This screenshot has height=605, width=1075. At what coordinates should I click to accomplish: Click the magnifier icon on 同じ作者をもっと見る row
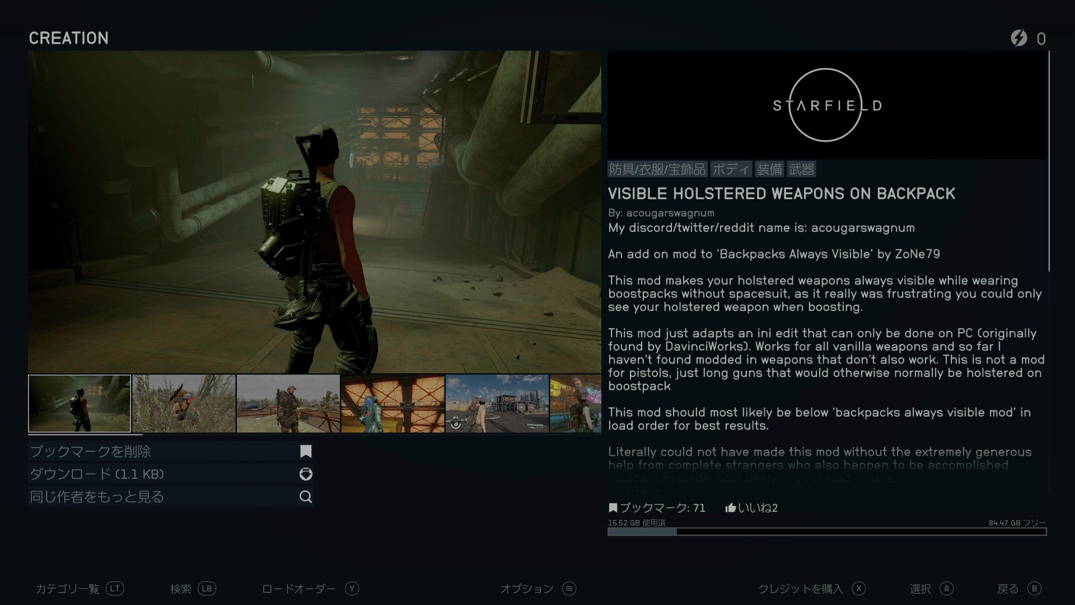(306, 497)
